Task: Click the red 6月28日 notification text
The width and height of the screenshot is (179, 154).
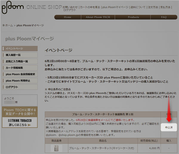Action: pyautogui.click(x=105, y=120)
